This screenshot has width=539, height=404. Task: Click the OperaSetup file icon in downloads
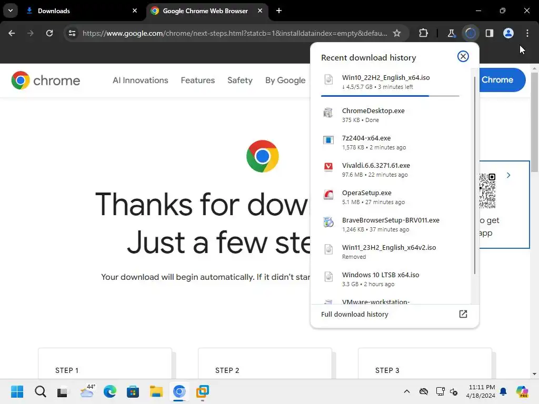point(328,195)
